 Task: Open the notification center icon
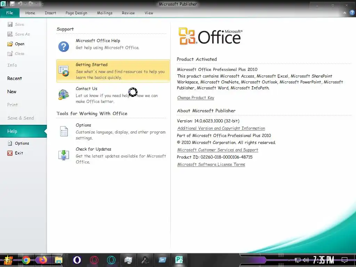click(x=345, y=260)
